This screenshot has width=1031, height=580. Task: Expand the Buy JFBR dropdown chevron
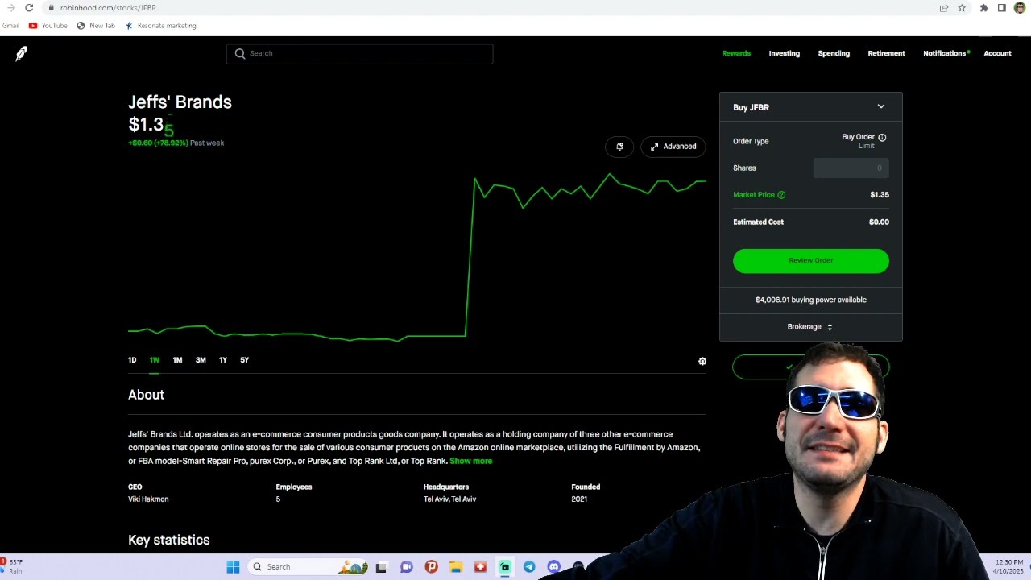pos(881,107)
